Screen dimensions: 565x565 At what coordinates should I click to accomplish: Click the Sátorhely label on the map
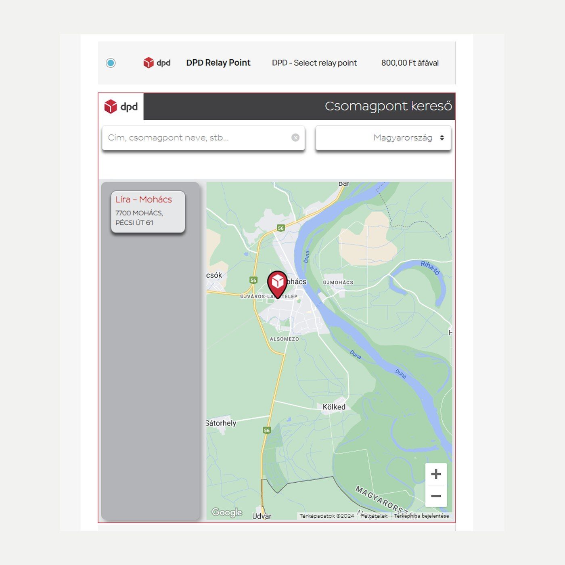coord(221,423)
